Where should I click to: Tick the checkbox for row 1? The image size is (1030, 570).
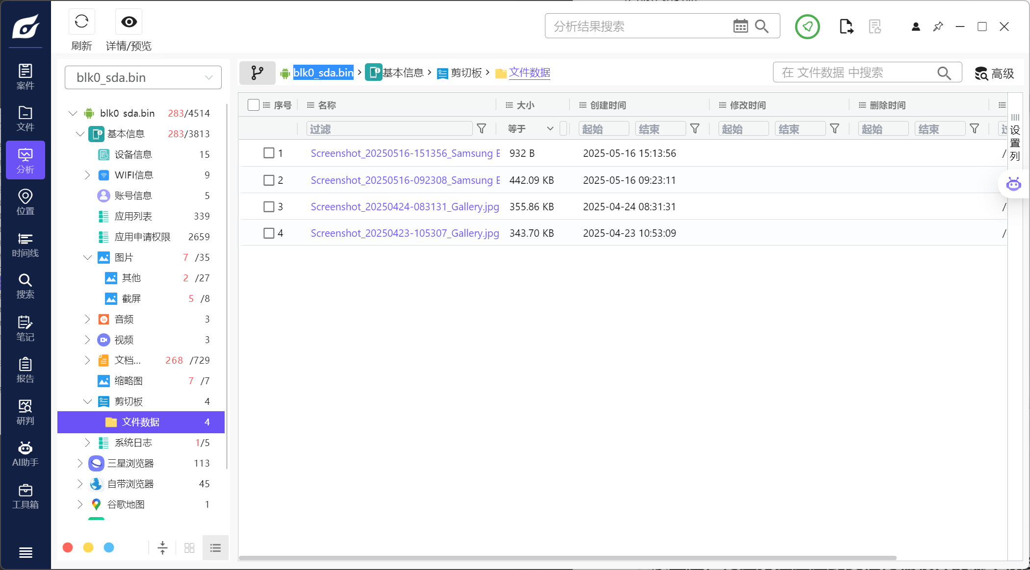click(269, 153)
